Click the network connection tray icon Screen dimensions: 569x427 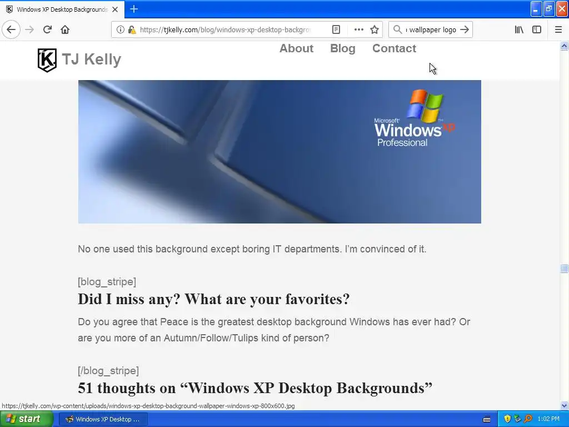coord(518,419)
